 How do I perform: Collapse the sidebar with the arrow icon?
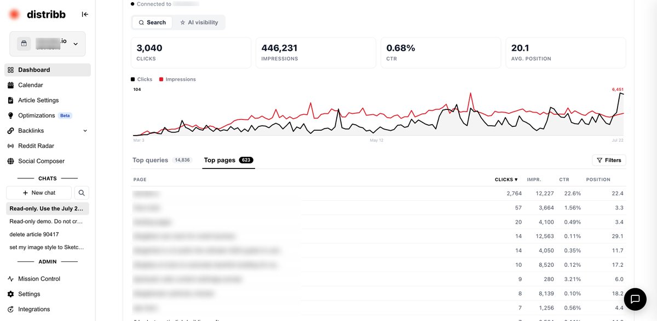pos(85,14)
